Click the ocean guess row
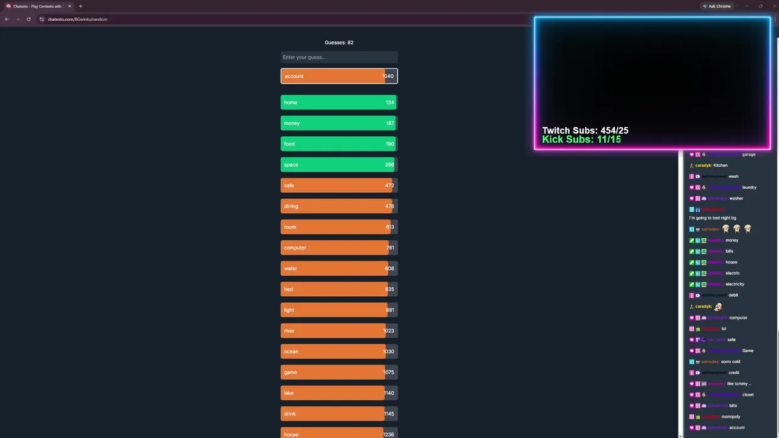 pyautogui.click(x=339, y=351)
